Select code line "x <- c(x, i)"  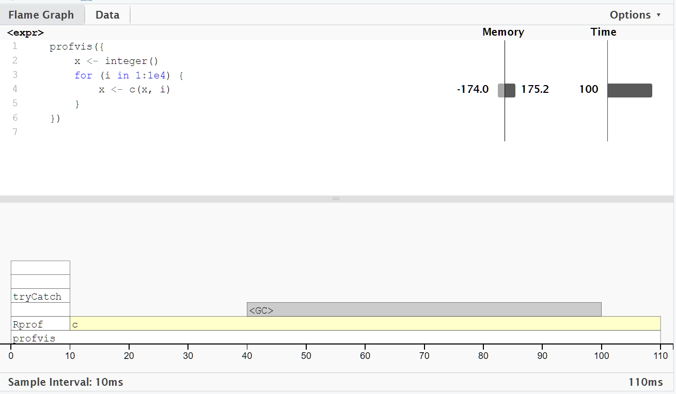(x=134, y=90)
